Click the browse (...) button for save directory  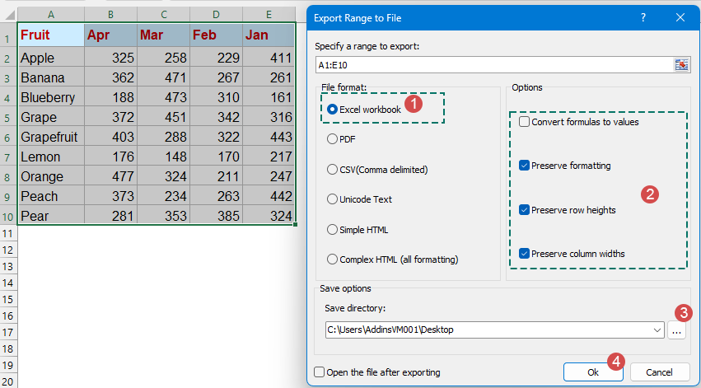click(x=676, y=330)
